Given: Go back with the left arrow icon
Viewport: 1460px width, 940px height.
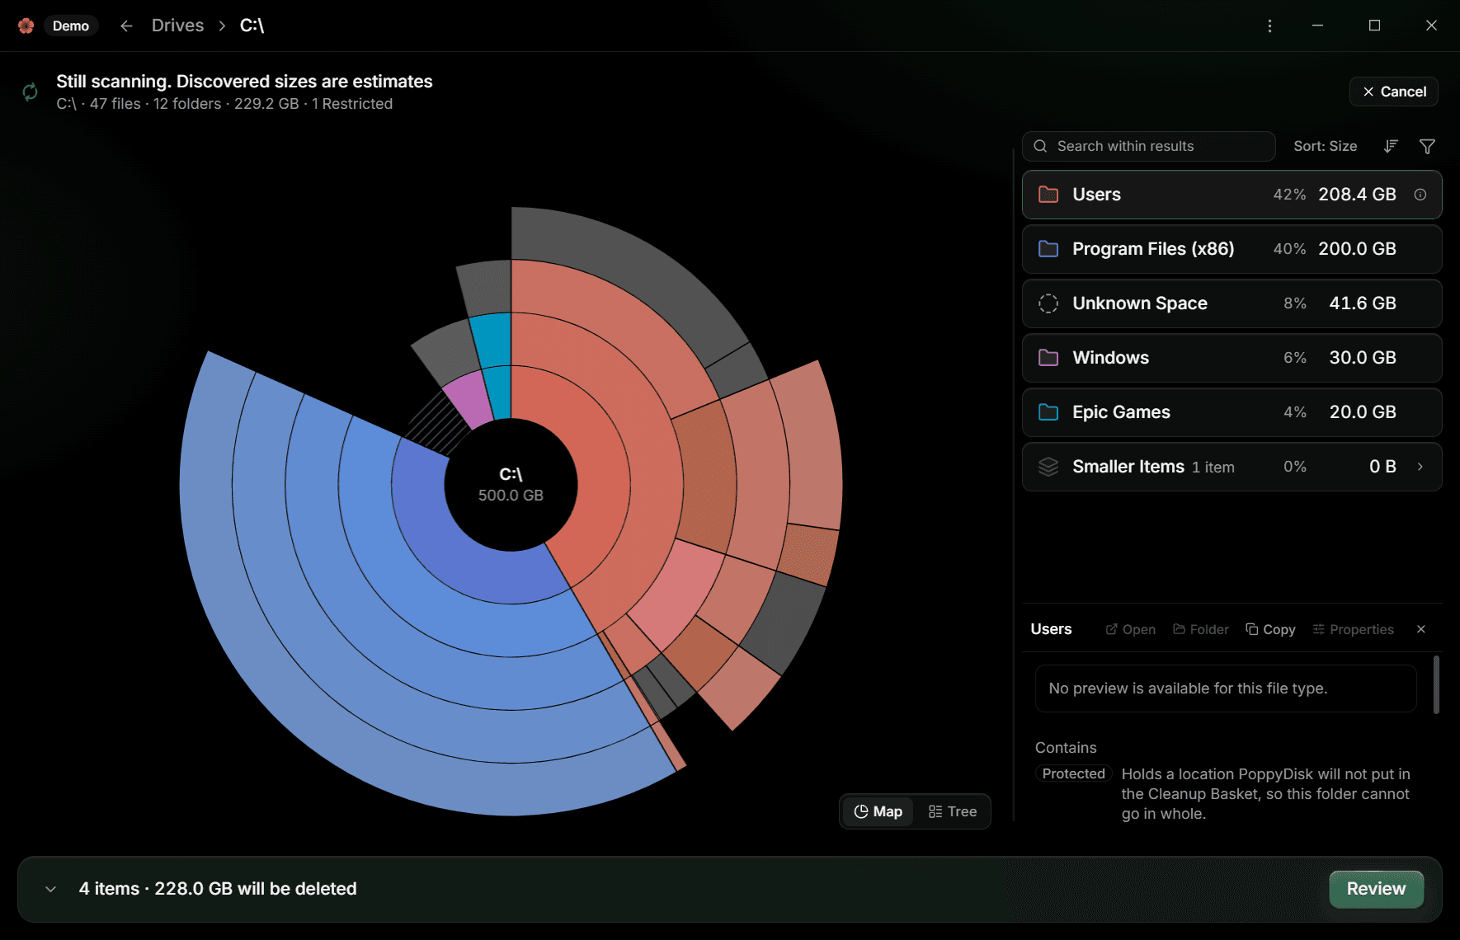Looking at the screenshot, I should click(x=126, y=26).
